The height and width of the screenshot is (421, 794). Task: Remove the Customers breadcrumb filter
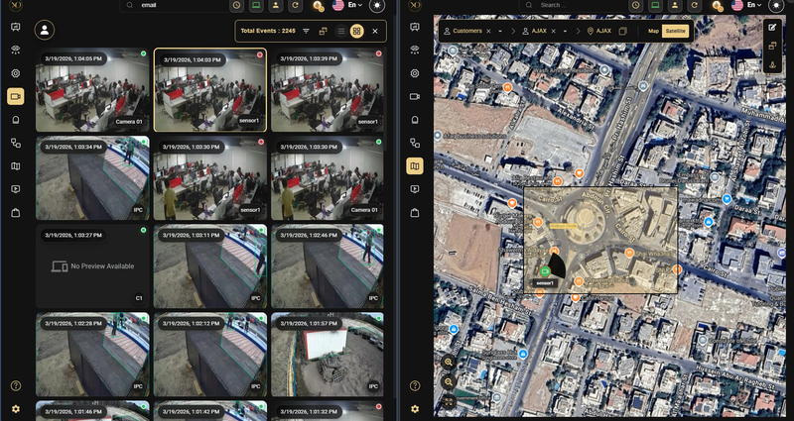tap(488, 31)
